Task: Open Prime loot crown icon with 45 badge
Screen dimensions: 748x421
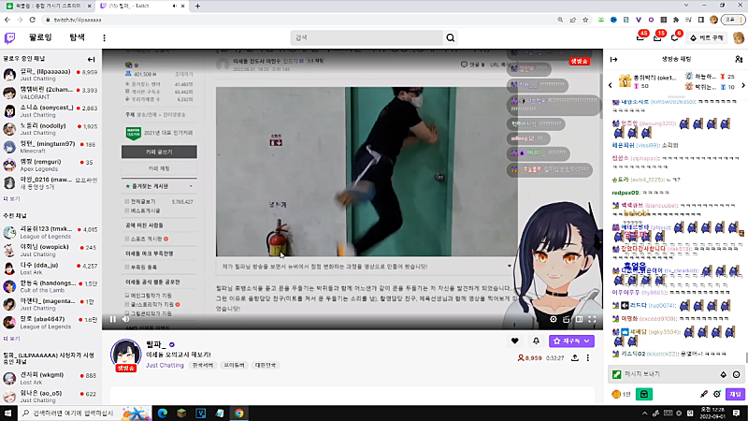Action: [x=640, y=37]
